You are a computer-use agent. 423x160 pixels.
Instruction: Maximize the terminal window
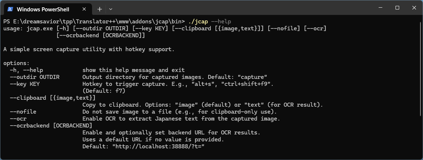click(397, 8)
